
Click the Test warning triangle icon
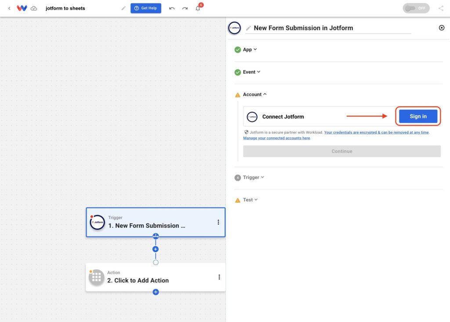238,200
